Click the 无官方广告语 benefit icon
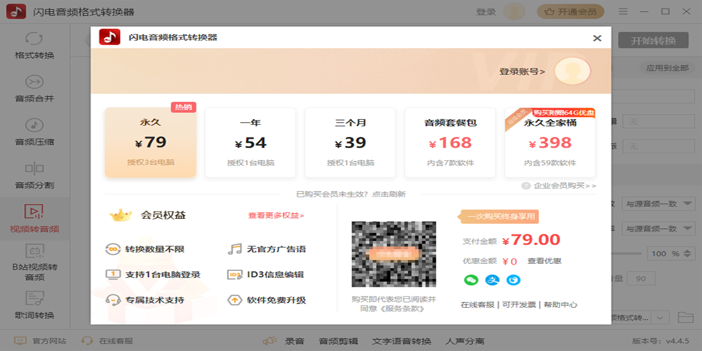Image resolution: width=702 pixels, height=351 pixels. click(x=235, y=249)
